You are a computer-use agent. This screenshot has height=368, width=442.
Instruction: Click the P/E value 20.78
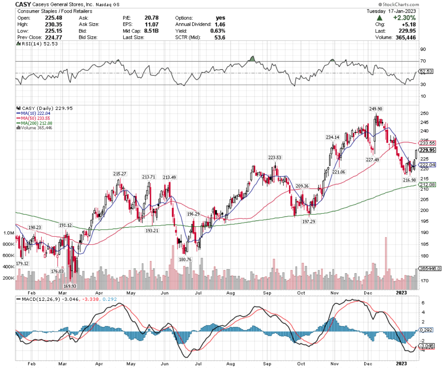[151, 18]
